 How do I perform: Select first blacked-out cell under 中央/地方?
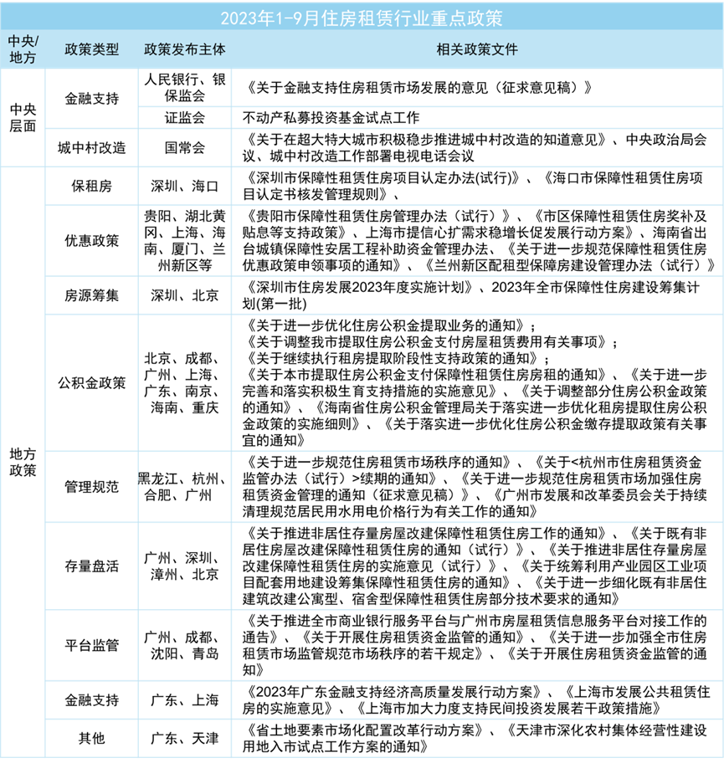pos(23,118)
